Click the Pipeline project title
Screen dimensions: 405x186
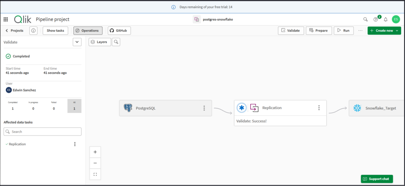tap(53, 19)
